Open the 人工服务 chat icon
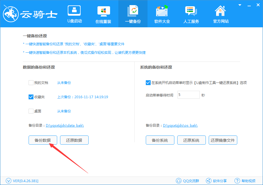 pos(191,11)
